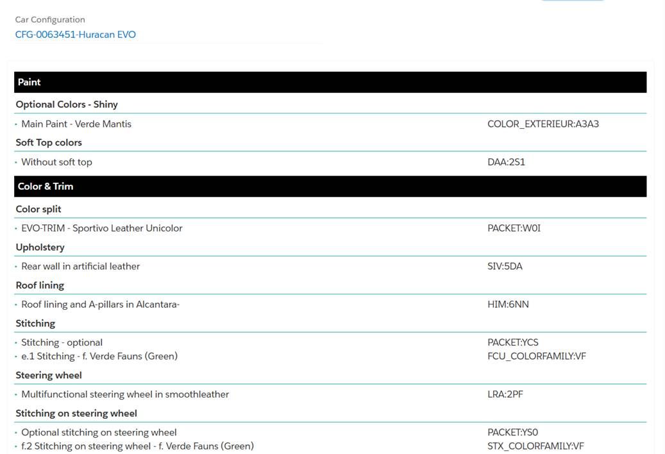Viewport: 665px width, 454px height.
Task: Click the STX_COLORFAMILY:VF code
Action: tap(535, 446)
